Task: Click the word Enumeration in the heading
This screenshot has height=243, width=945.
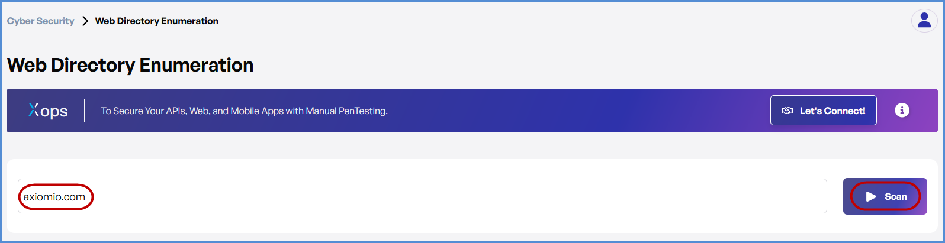Action: pyautogui.click(x=196, y=65)
